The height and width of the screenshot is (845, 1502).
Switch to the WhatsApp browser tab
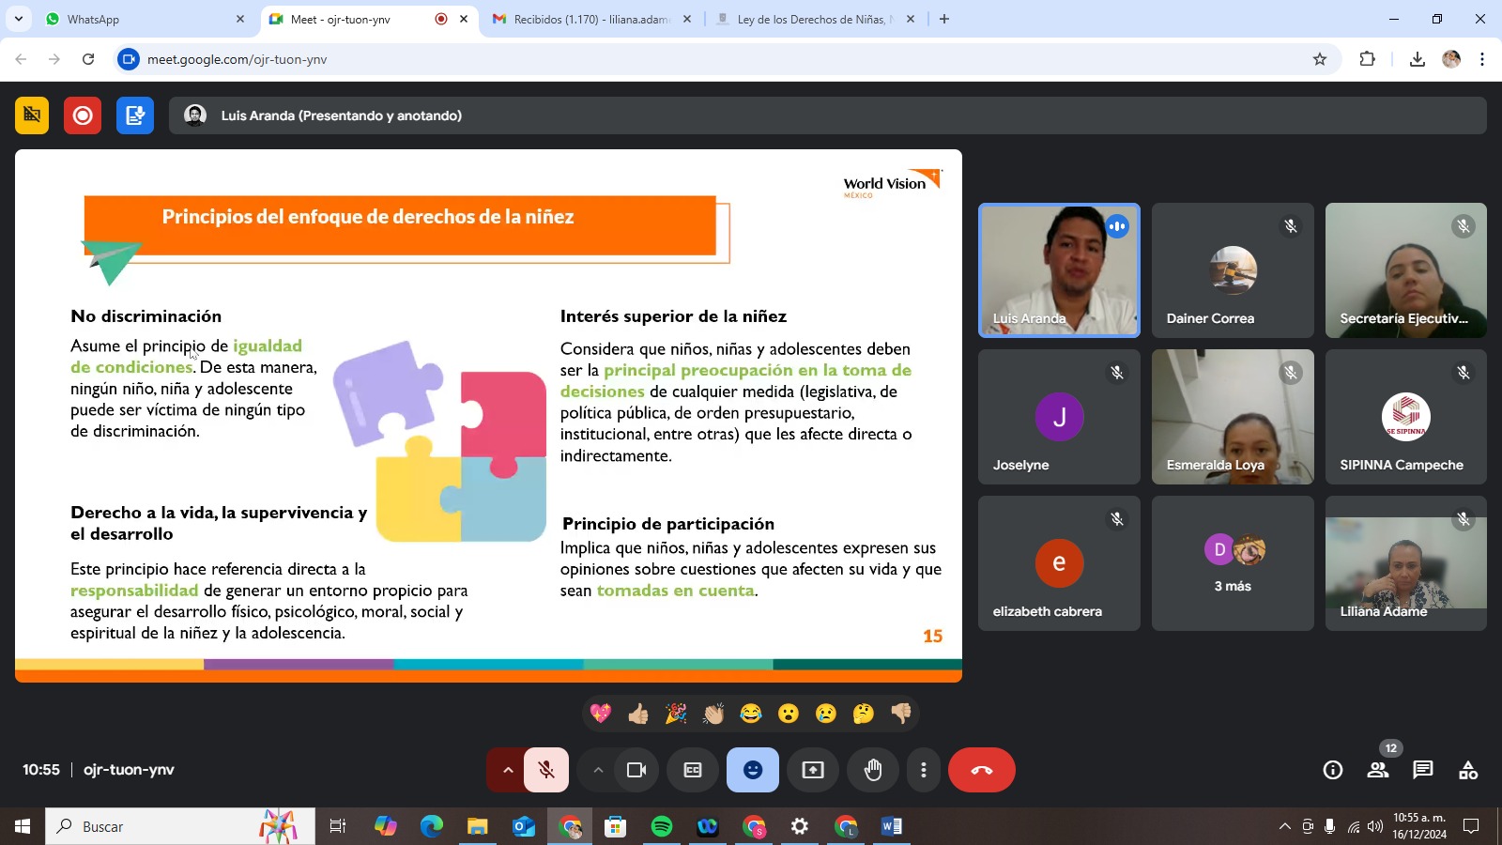(146, 19)
